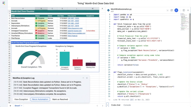Image resolution: width=191 pixels, height=107 pixels.
Task: Close the code editor panel
Action: coord(188,10)
